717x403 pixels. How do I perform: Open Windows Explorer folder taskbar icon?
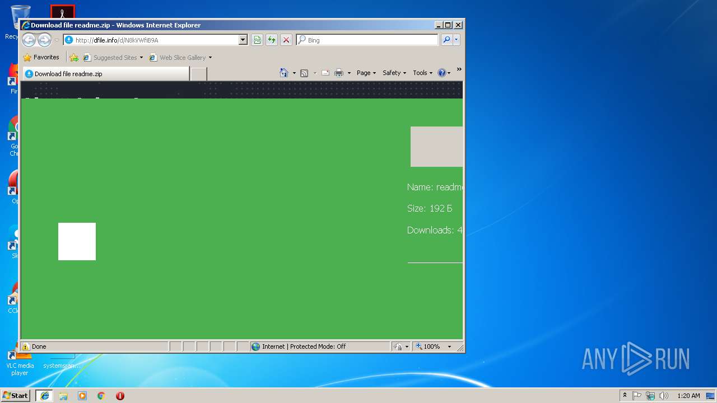pos(63,396)
